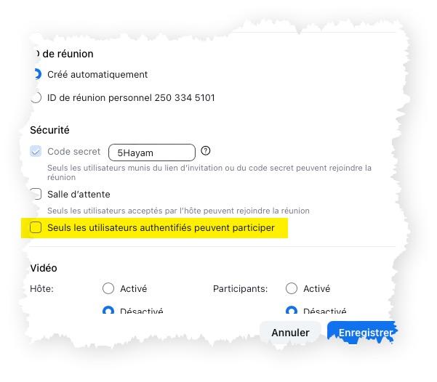Viewport: 437px width, 382px height.
Task: Click the "Seuls les utilisateurs authentifiés" label text
Action: 161,227
